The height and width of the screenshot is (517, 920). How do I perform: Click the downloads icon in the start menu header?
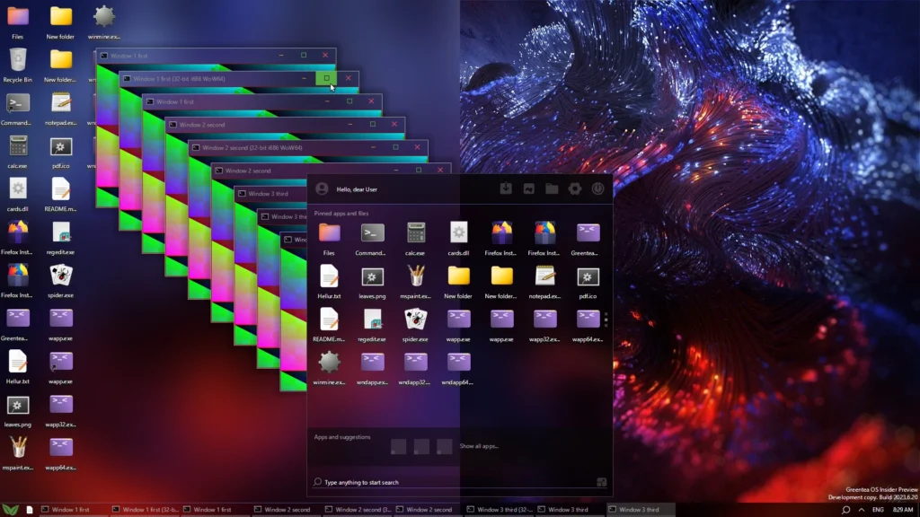pyautogui.click(x=505, y=188)
